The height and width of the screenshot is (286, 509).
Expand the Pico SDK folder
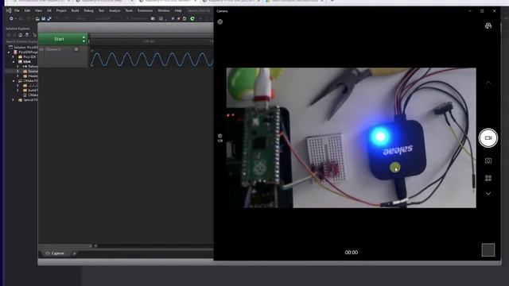14,56
